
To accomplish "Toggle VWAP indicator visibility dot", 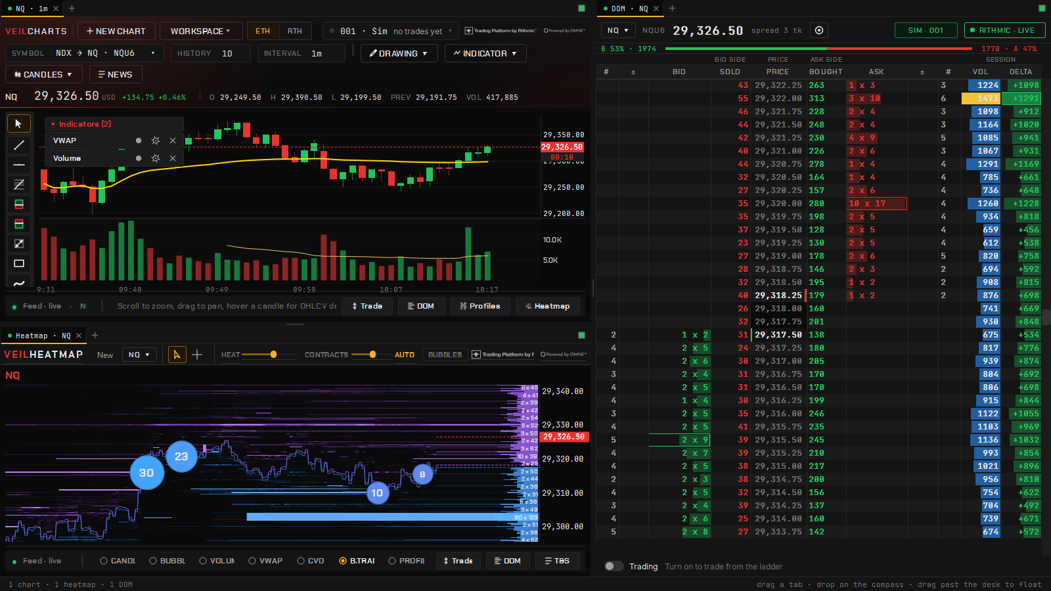I will pos(138,141).
